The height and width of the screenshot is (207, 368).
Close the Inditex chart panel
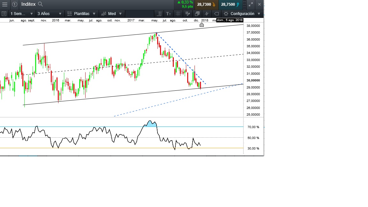(x=259, y=4)
